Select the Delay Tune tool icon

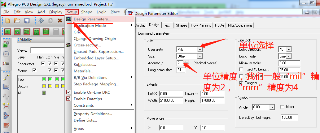(x=6, y=96)
